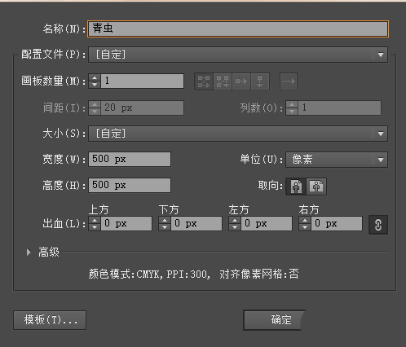This screenshot has height=347, width=406.
Task: Increase the 右方 right bleed
Action: click(x=305, y=220)
